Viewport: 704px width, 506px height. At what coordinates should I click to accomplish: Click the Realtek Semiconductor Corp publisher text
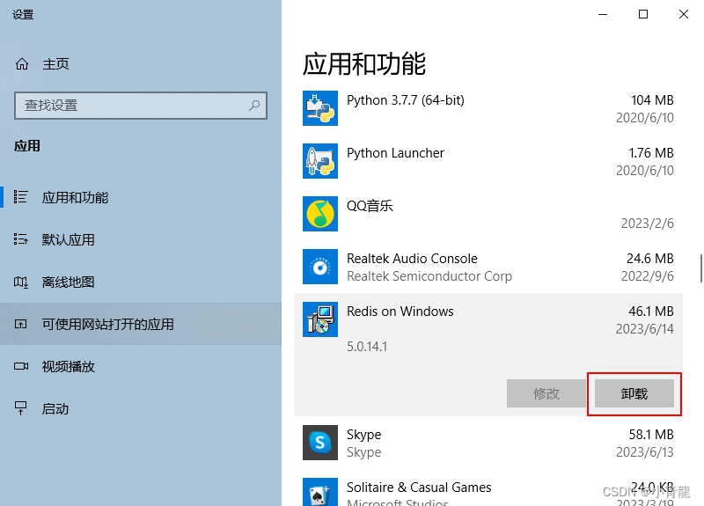pos(429,276)
